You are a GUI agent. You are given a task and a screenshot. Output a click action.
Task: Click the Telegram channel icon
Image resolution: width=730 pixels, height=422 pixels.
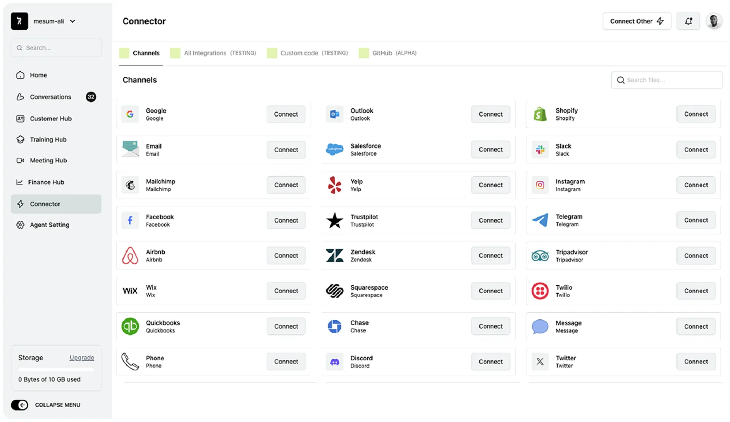pyautogui.click(x=540, y=220)
